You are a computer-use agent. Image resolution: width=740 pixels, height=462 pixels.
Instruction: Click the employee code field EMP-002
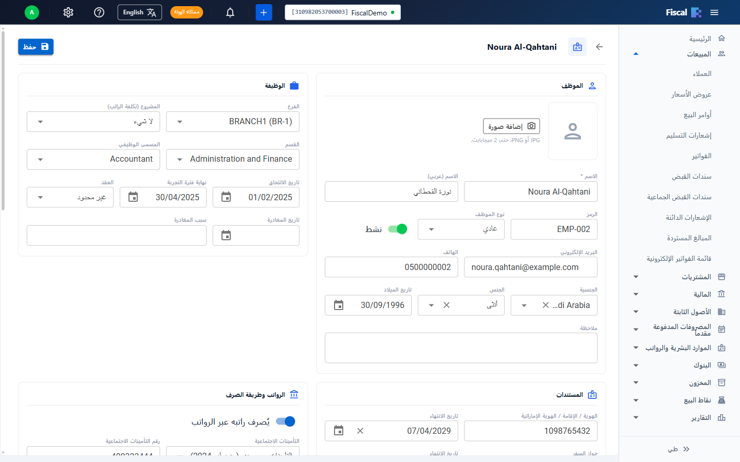coord(554,229)
